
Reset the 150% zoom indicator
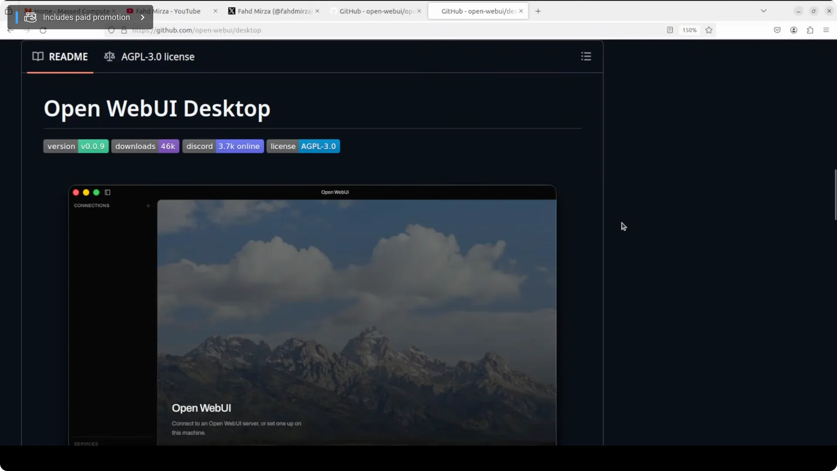(x=690, y=30)
